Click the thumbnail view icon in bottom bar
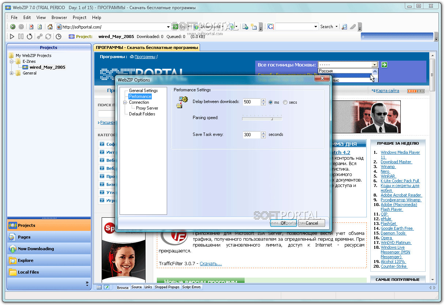Image resolution: width=445 pixels, height=305 pixels. coord(106,287)
